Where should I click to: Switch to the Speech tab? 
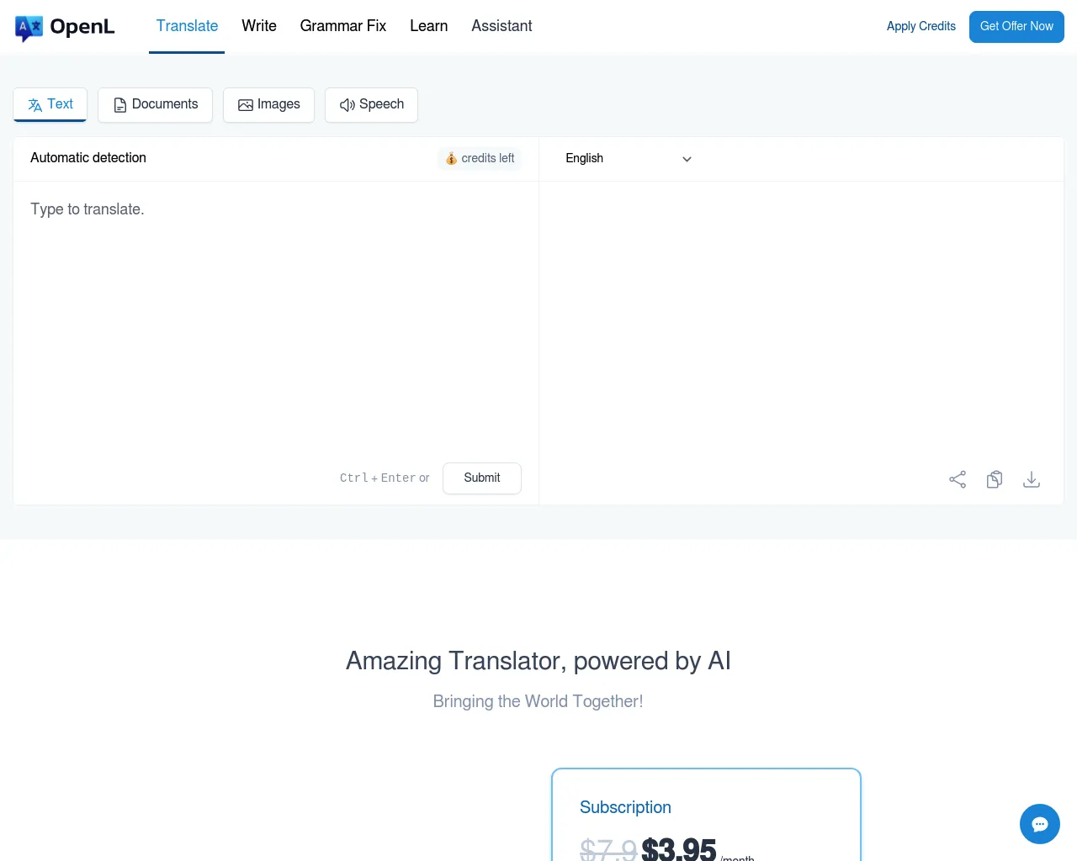[371, 104]
